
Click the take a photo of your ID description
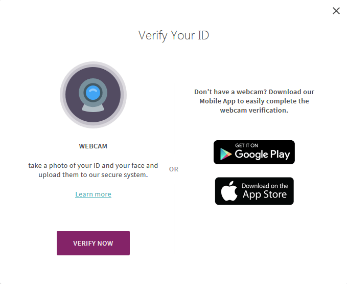coord(93,170)
